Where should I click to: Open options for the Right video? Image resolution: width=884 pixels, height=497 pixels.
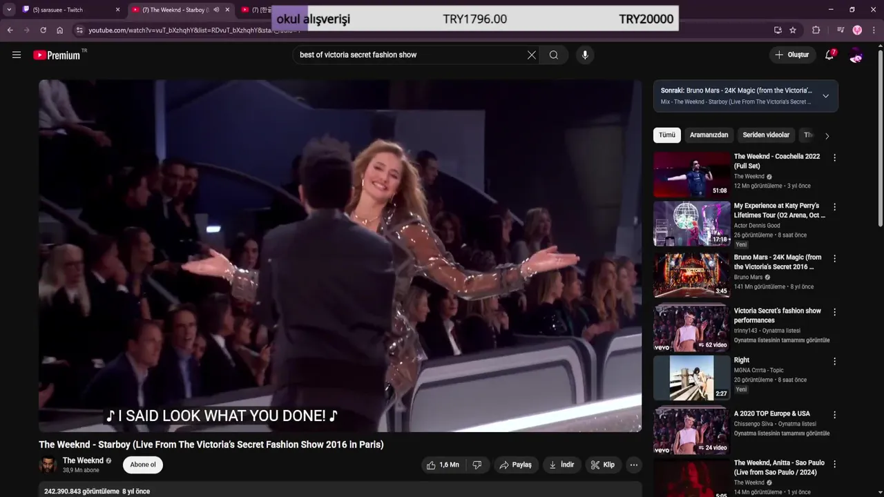coord(834,361)
